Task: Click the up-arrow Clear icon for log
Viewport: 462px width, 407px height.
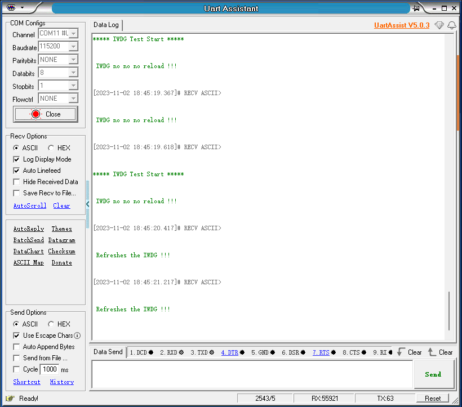Action: [432, 352]
